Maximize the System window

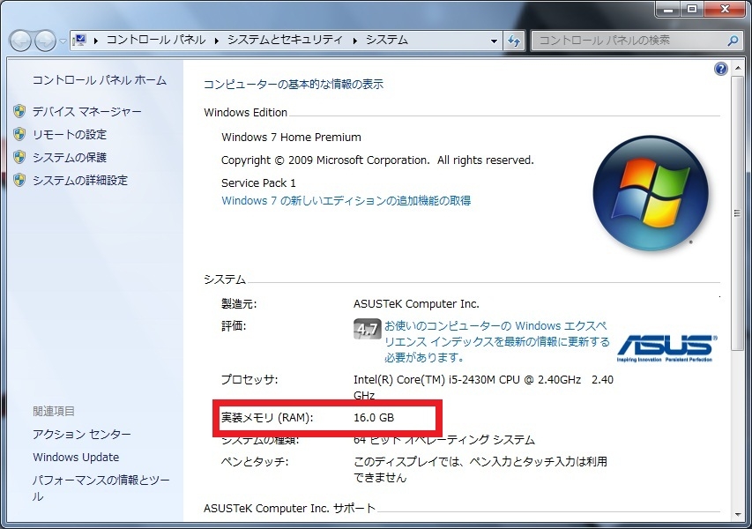692,9
